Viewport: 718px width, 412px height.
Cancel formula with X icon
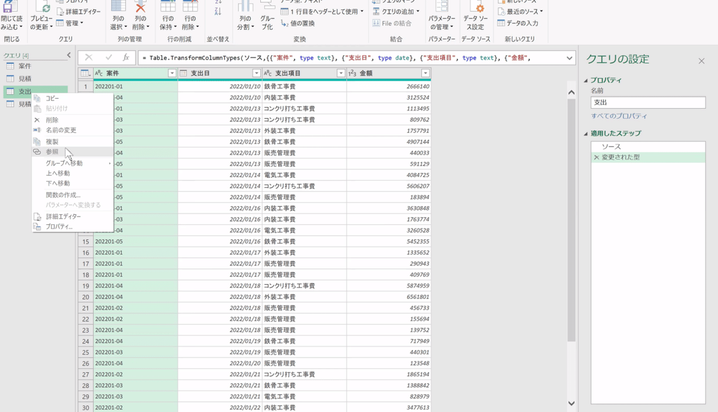(89, 57)
